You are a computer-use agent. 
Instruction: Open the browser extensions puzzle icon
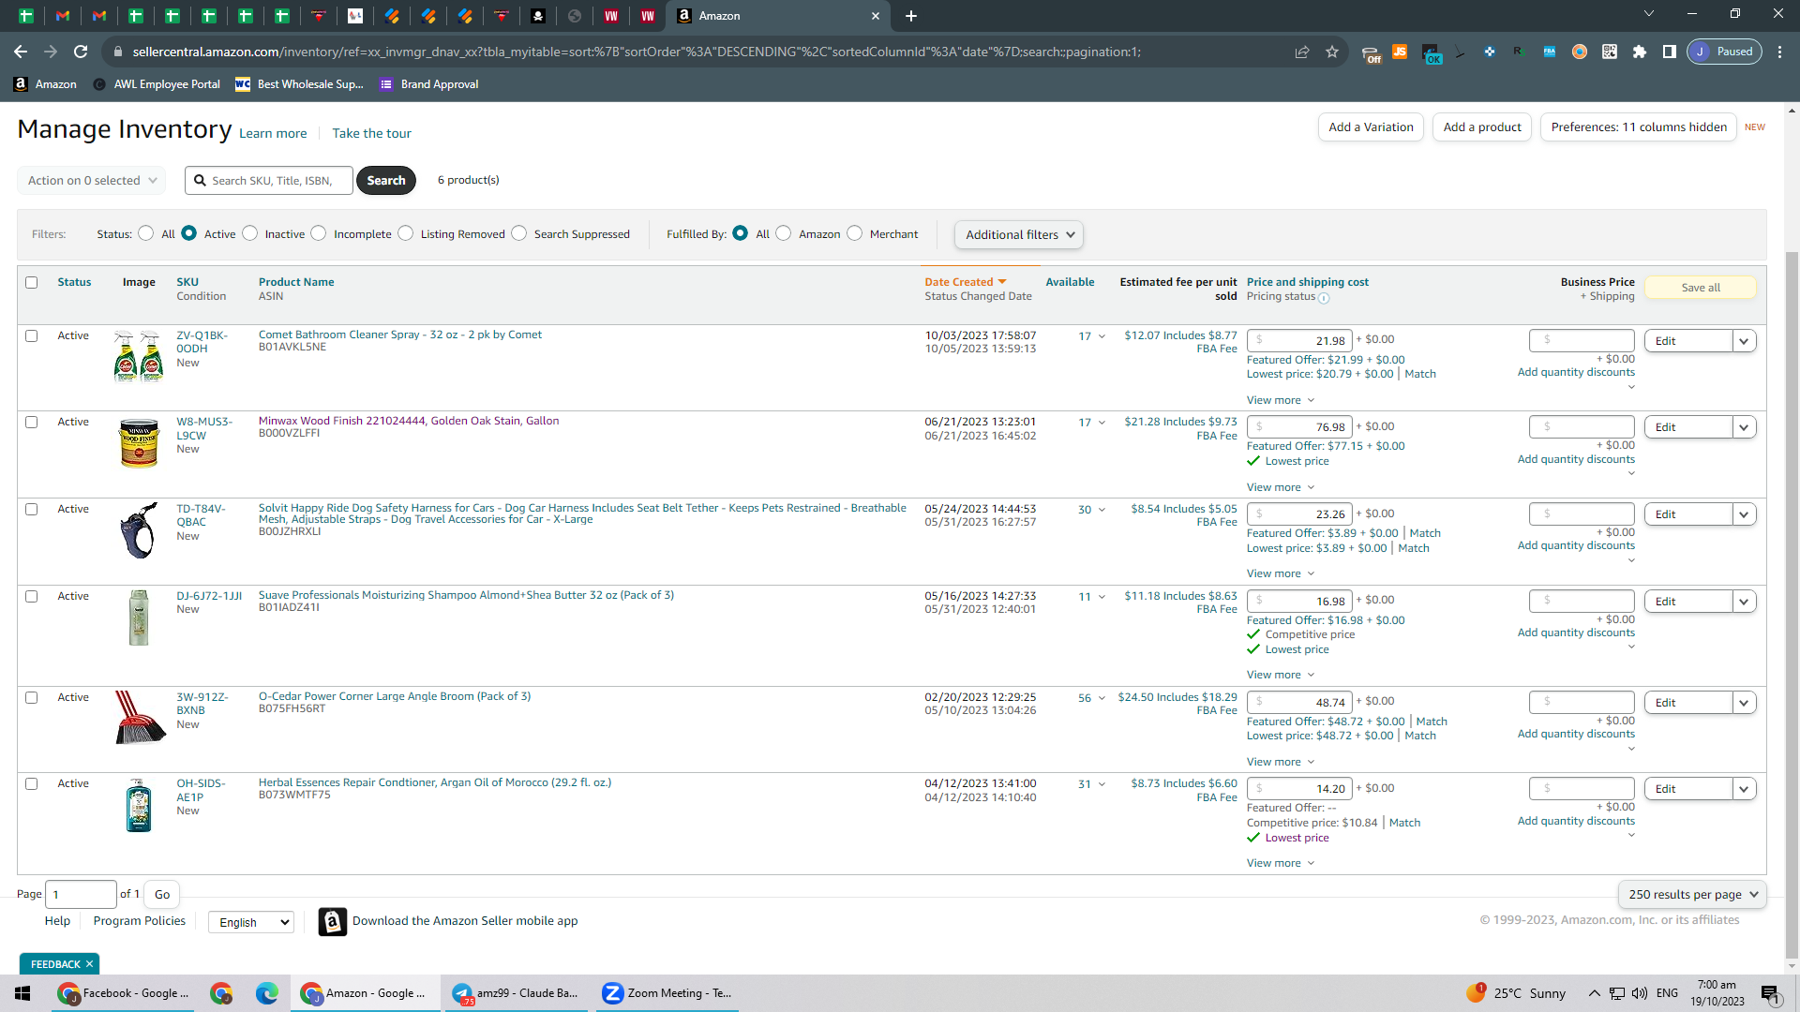[x=1640, y=52]
